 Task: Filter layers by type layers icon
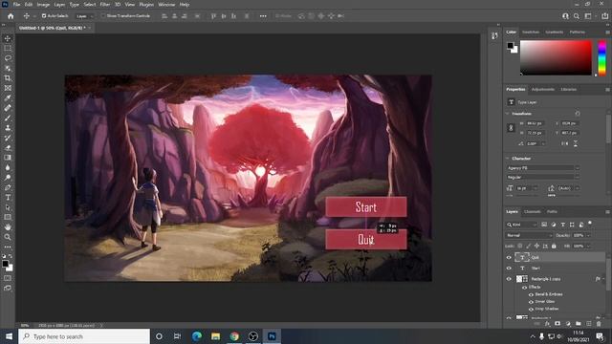pos(563,225)
